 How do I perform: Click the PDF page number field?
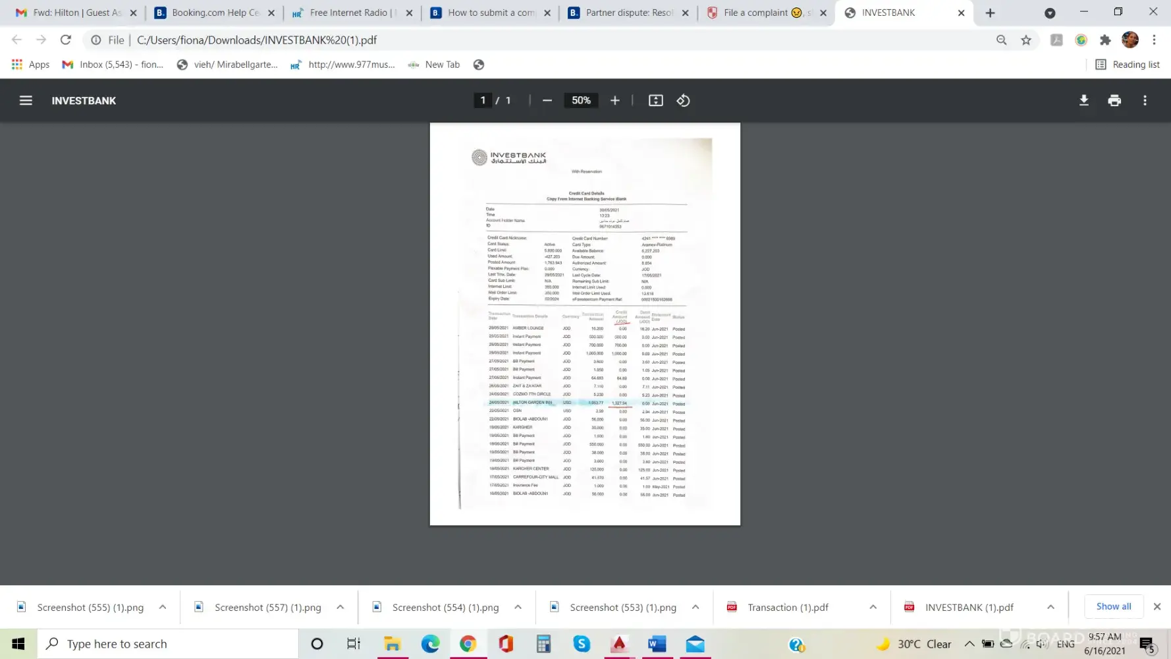pos(483,100)
